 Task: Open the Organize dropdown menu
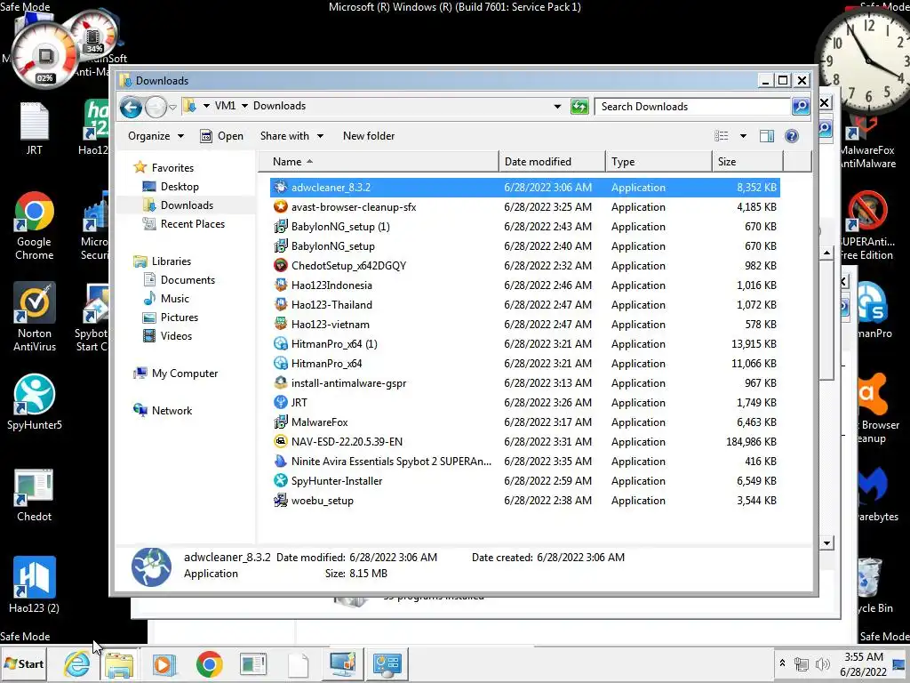(x=156, y=136)
